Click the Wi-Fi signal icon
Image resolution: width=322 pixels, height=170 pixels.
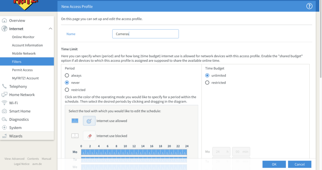tap(4, 103)
